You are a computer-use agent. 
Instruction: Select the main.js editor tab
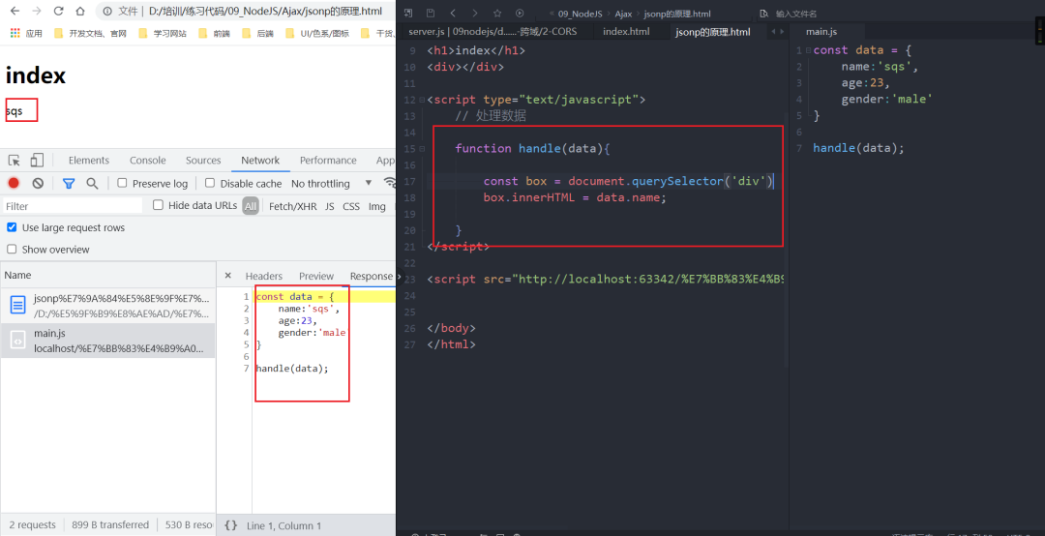click(821, 31)
